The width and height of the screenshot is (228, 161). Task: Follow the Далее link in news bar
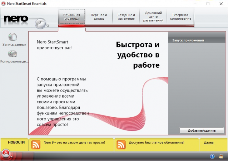[209, 143]
